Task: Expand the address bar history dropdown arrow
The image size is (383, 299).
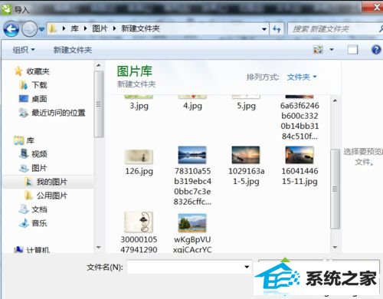Action: [x=264, y=29]
